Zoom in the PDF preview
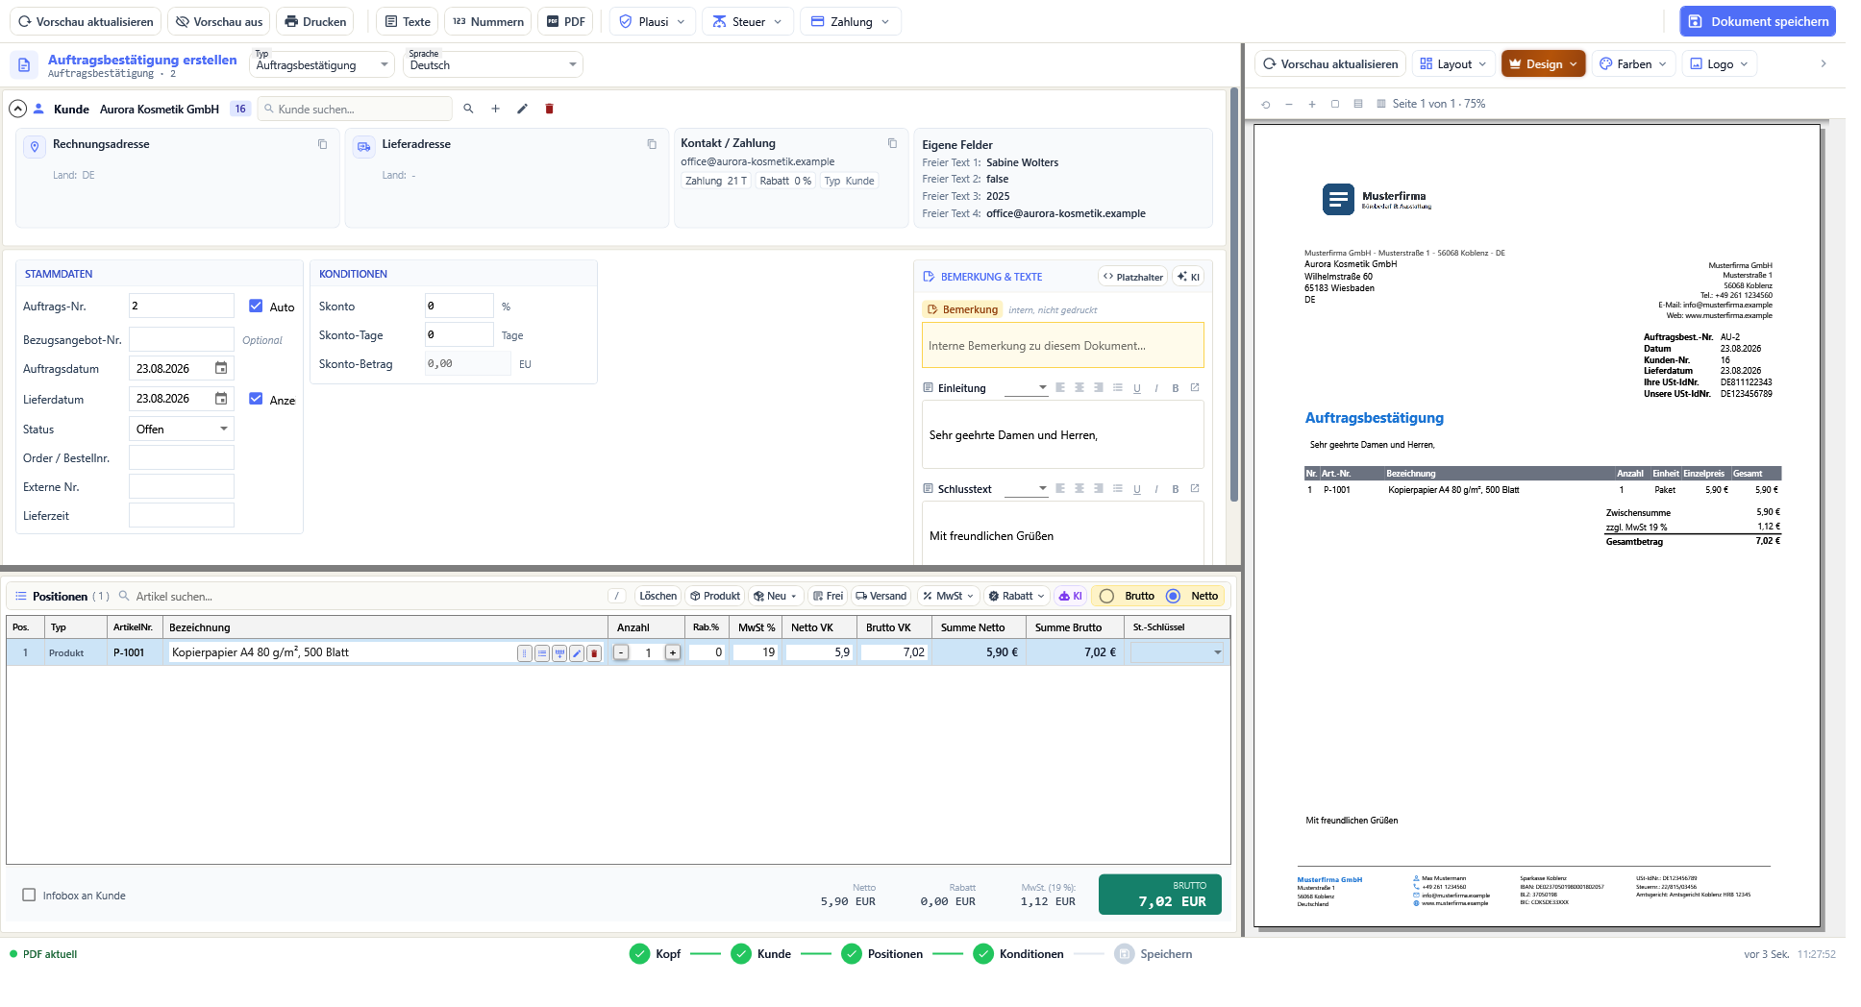This screenshot has height=1007, width=1861. [x=1312, y=104]
